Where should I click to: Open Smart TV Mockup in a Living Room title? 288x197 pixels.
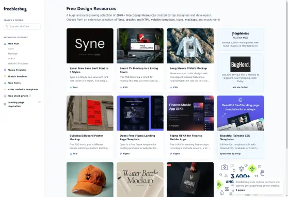[139, 70]
